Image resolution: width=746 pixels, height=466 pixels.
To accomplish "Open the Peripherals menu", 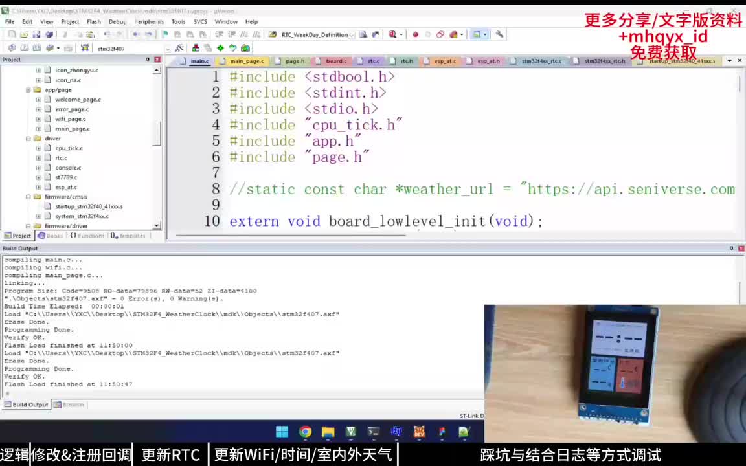I will (x=149, y=22).
